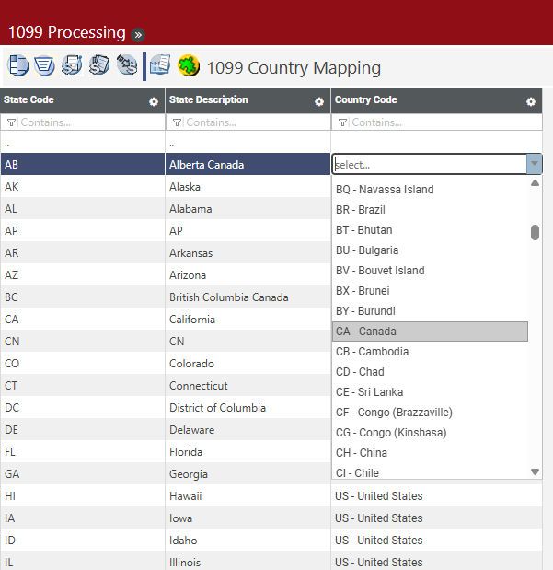Select the British Columbia Canada row
This screenshot has height=570, width=553.
229,297
